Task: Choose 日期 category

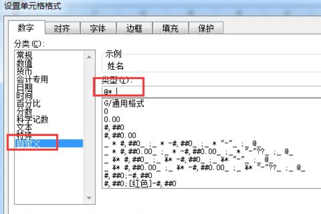Action: 25,87
